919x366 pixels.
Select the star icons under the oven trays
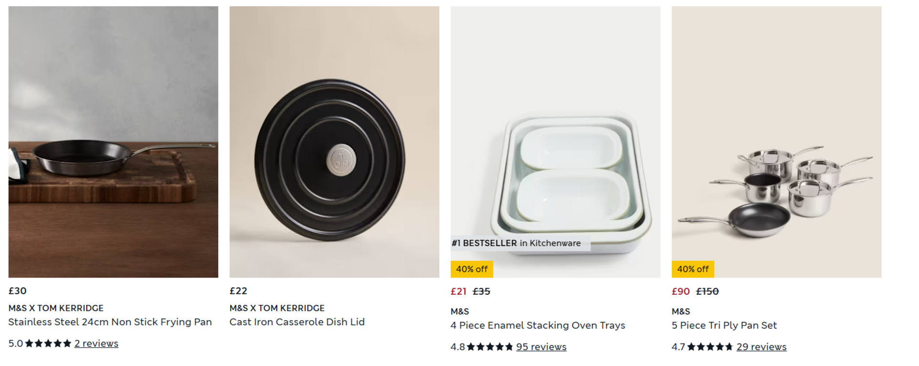(489, 346)
